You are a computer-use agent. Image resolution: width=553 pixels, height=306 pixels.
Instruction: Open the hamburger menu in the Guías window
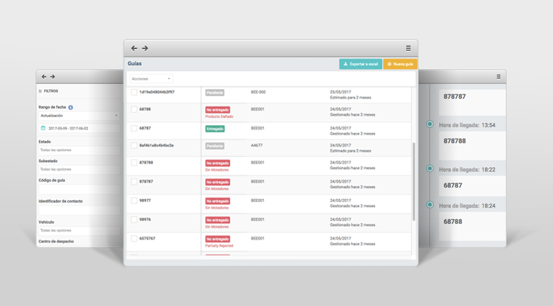(x=408, y=48)
